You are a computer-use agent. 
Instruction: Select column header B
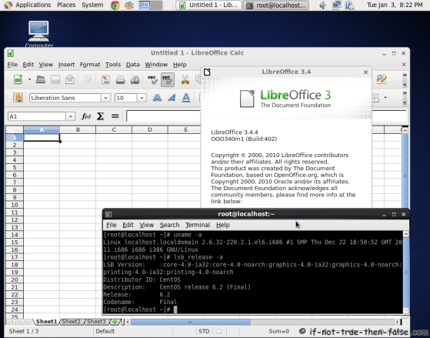point(78,129)
